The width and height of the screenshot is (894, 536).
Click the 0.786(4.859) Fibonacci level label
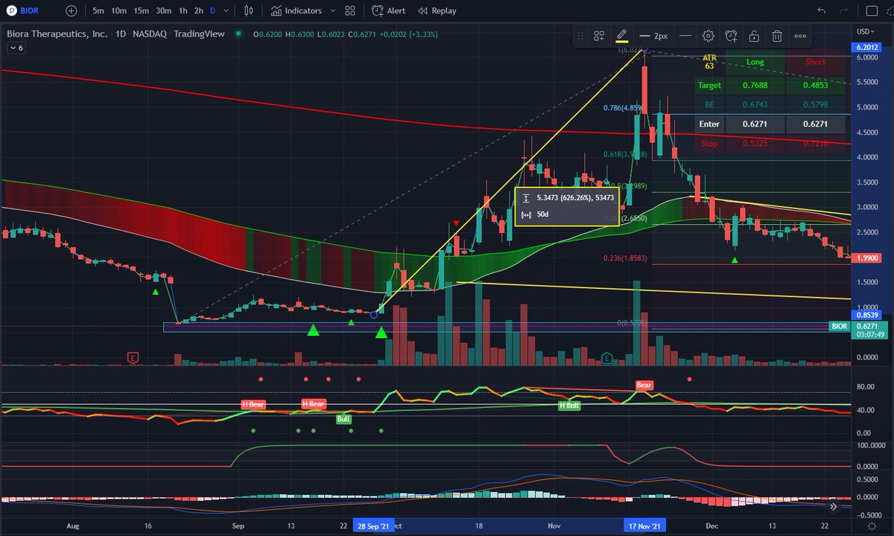pyautogui.click(x=621, y=108)
